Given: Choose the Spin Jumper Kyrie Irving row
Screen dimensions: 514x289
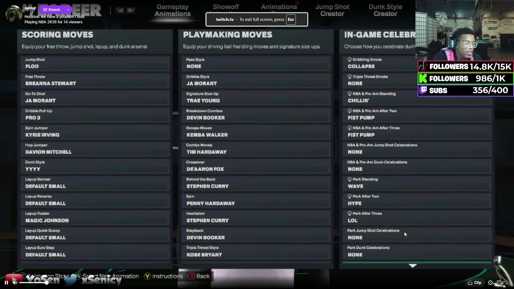Looking at the screenshot, I should 95,132.
